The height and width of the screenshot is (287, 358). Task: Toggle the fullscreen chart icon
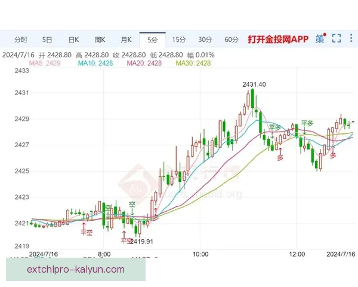pos(337,39)
